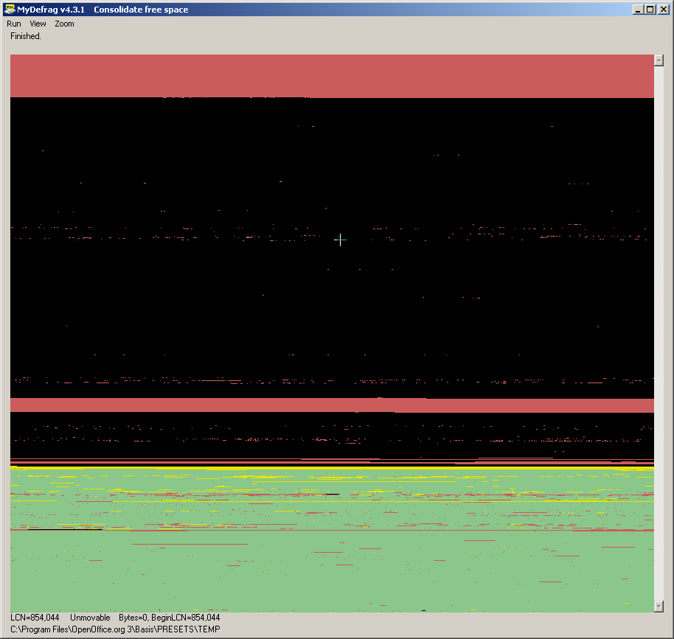Open the Zoom menu

(64, 24)
